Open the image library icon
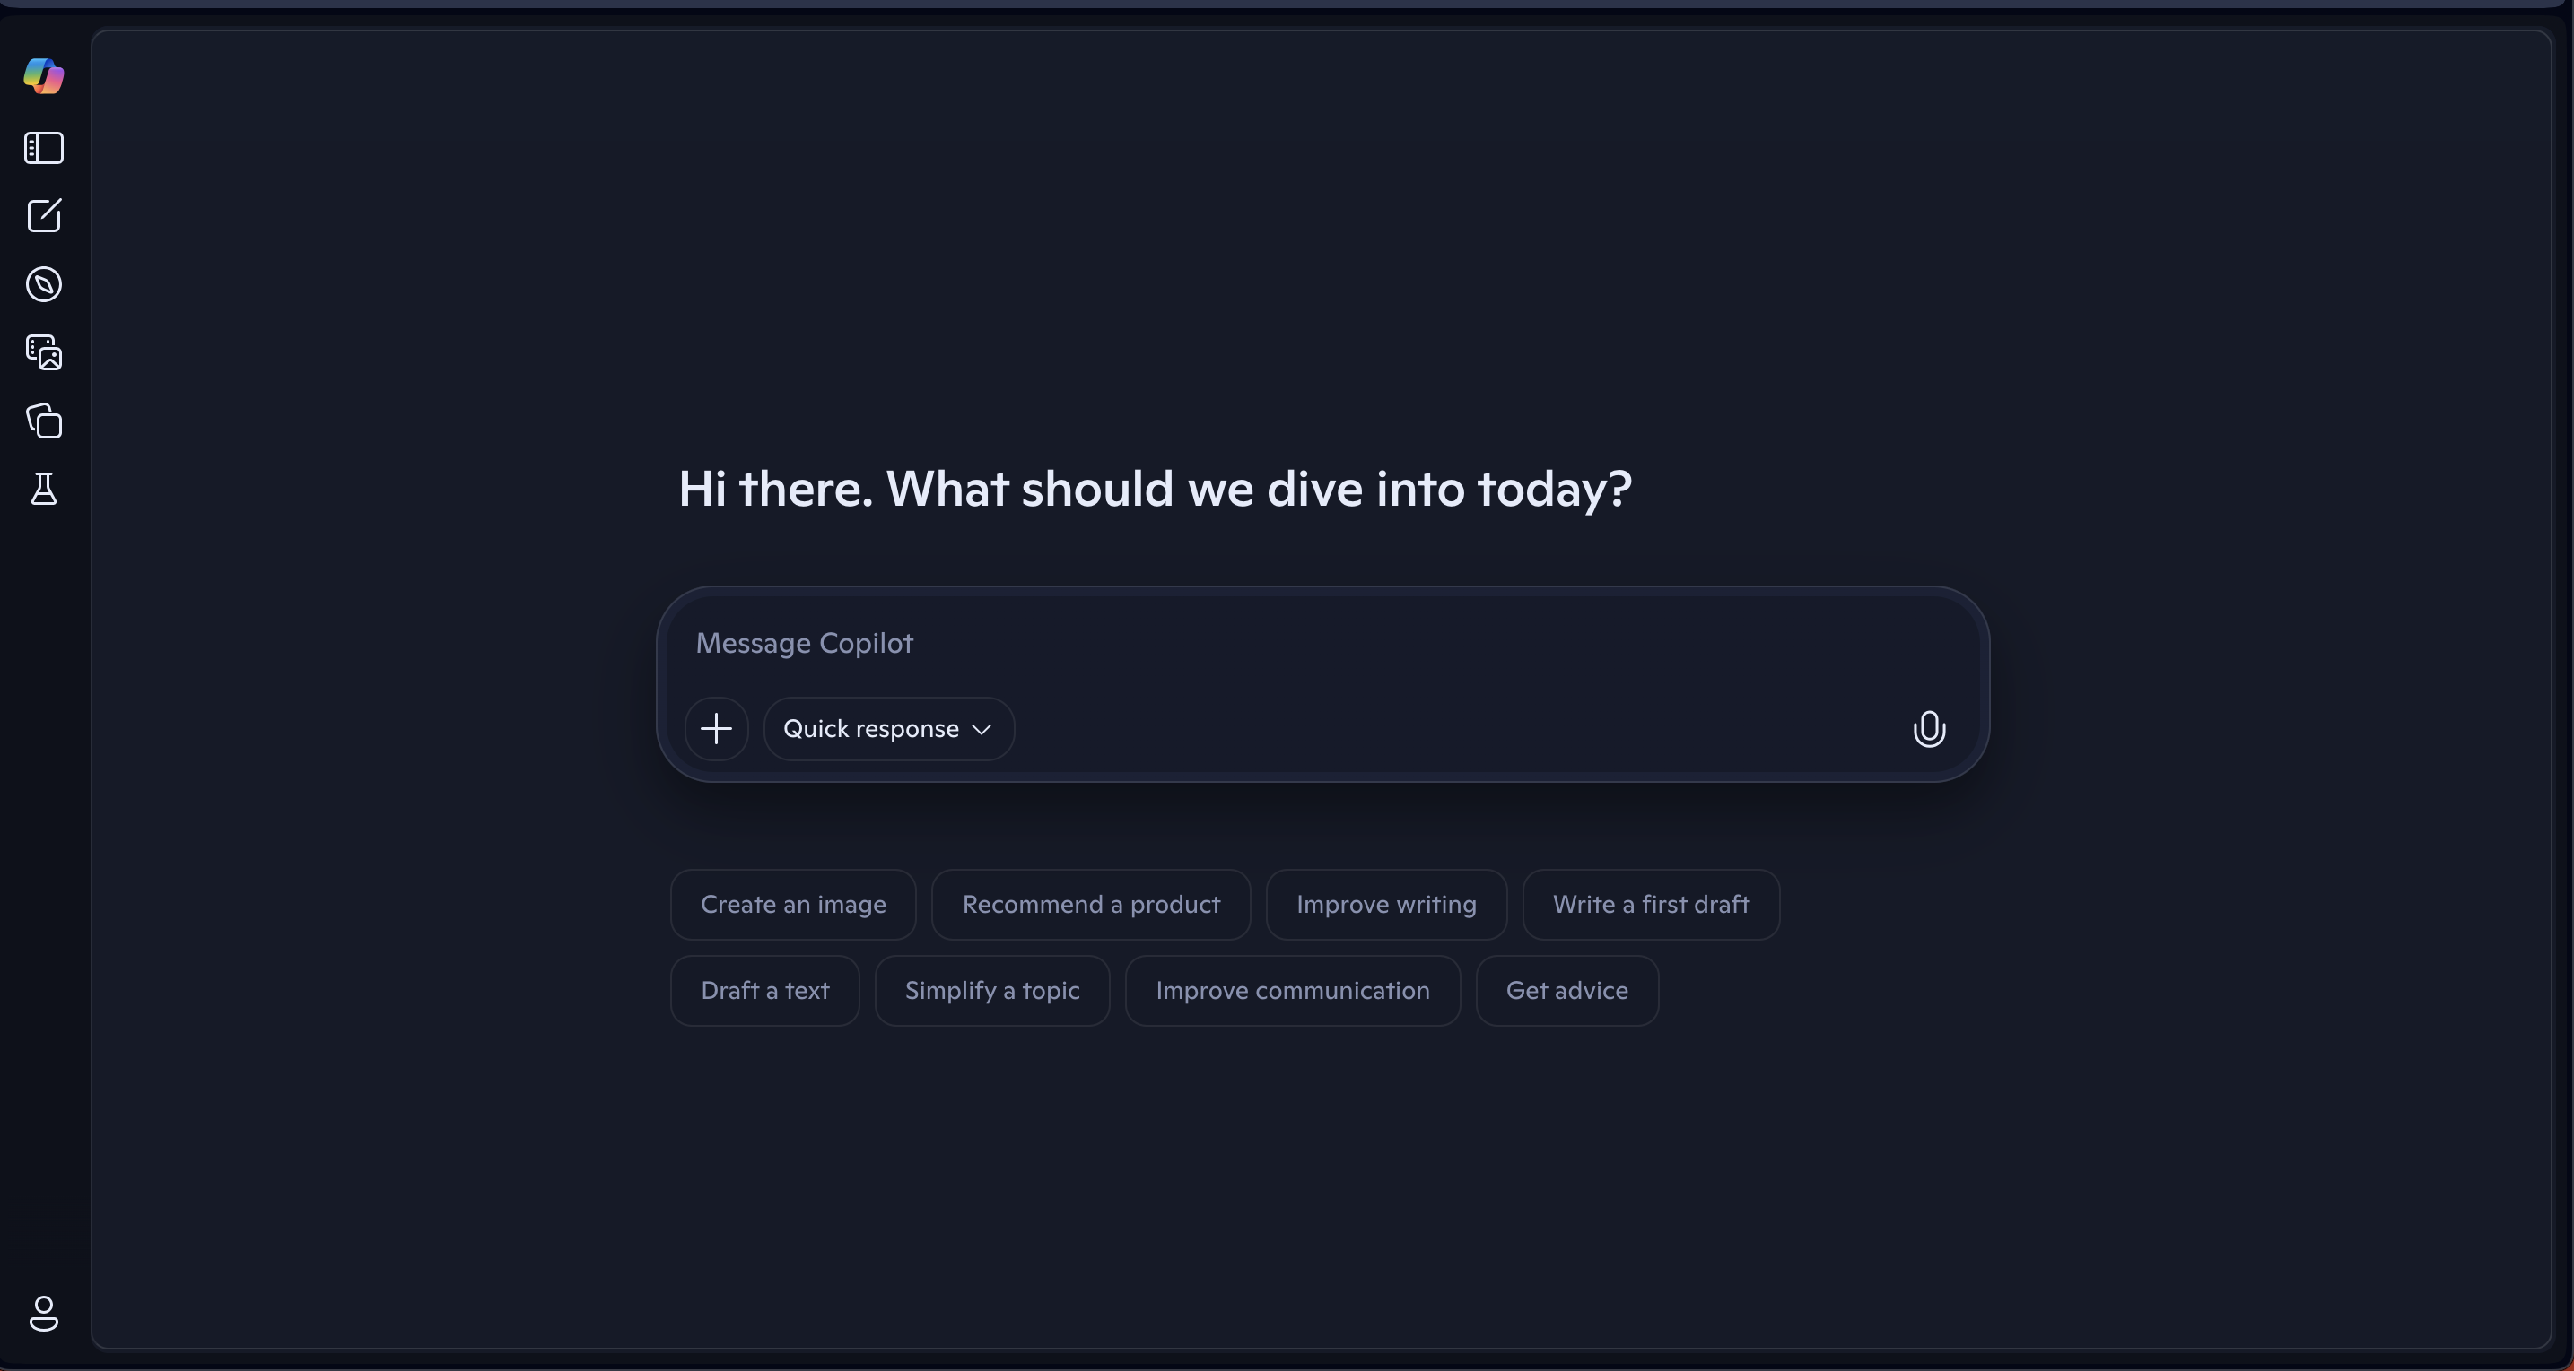This screenshot has width=2574, height=1371. pos(44,352)
